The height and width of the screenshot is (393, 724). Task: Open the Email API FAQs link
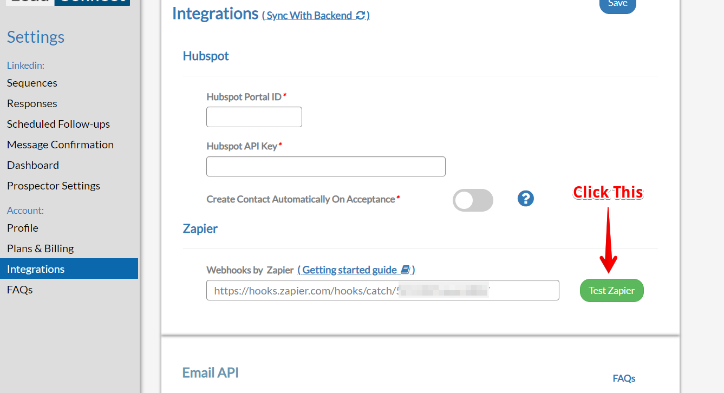(x=624, y=378)
